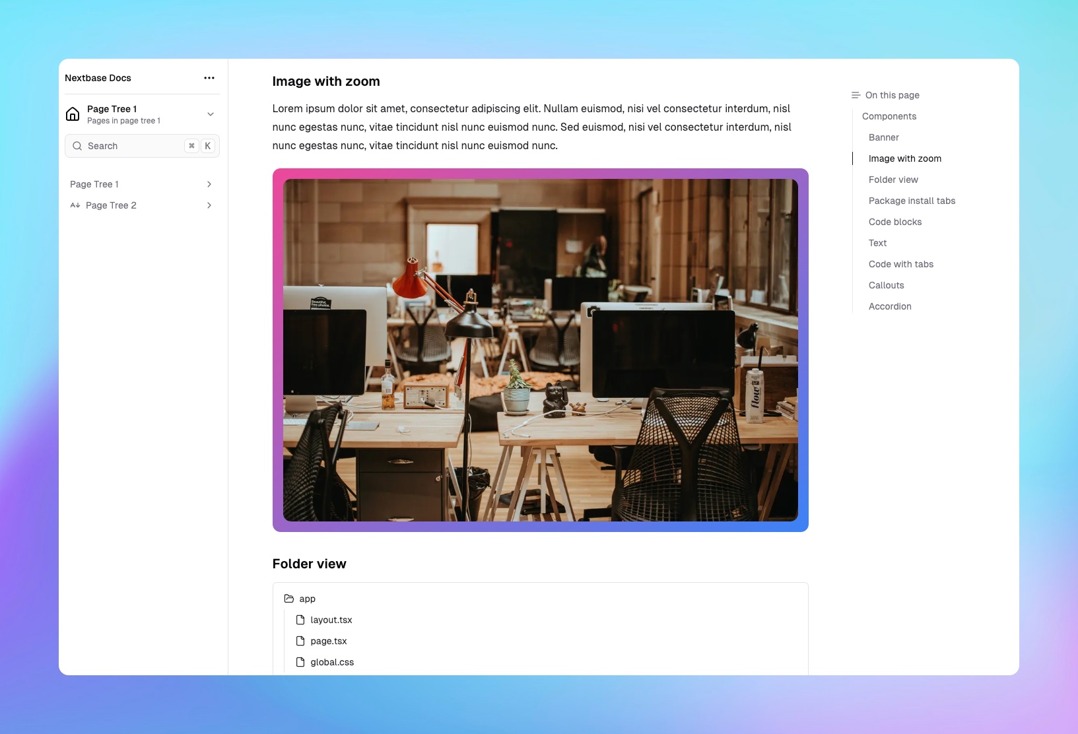
Task: Open Code blocks from the page outline
Action: coord(894,222)
